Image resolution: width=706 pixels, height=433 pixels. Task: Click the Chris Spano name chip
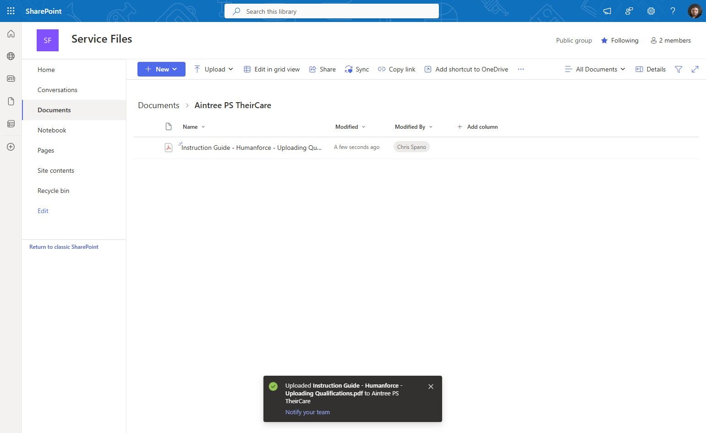[411, 147]
